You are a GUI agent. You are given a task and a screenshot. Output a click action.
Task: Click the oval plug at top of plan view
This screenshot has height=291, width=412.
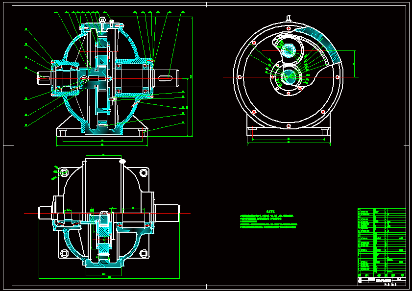pyautogui.click(x=122, y=161)
